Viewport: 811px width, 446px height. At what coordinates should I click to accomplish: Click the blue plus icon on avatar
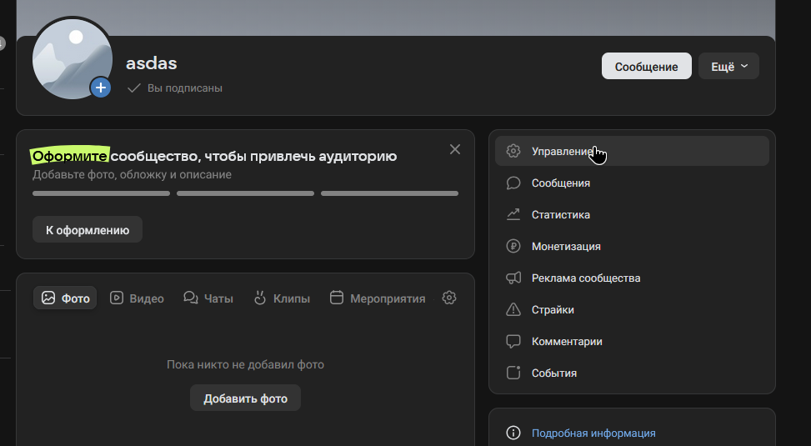(101, 87)
